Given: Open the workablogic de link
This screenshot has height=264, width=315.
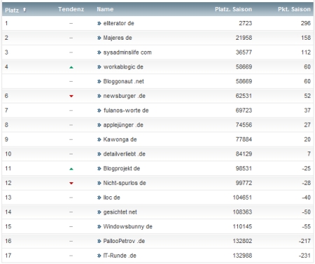Looking at the screenshot, I should tap(123, 67).
